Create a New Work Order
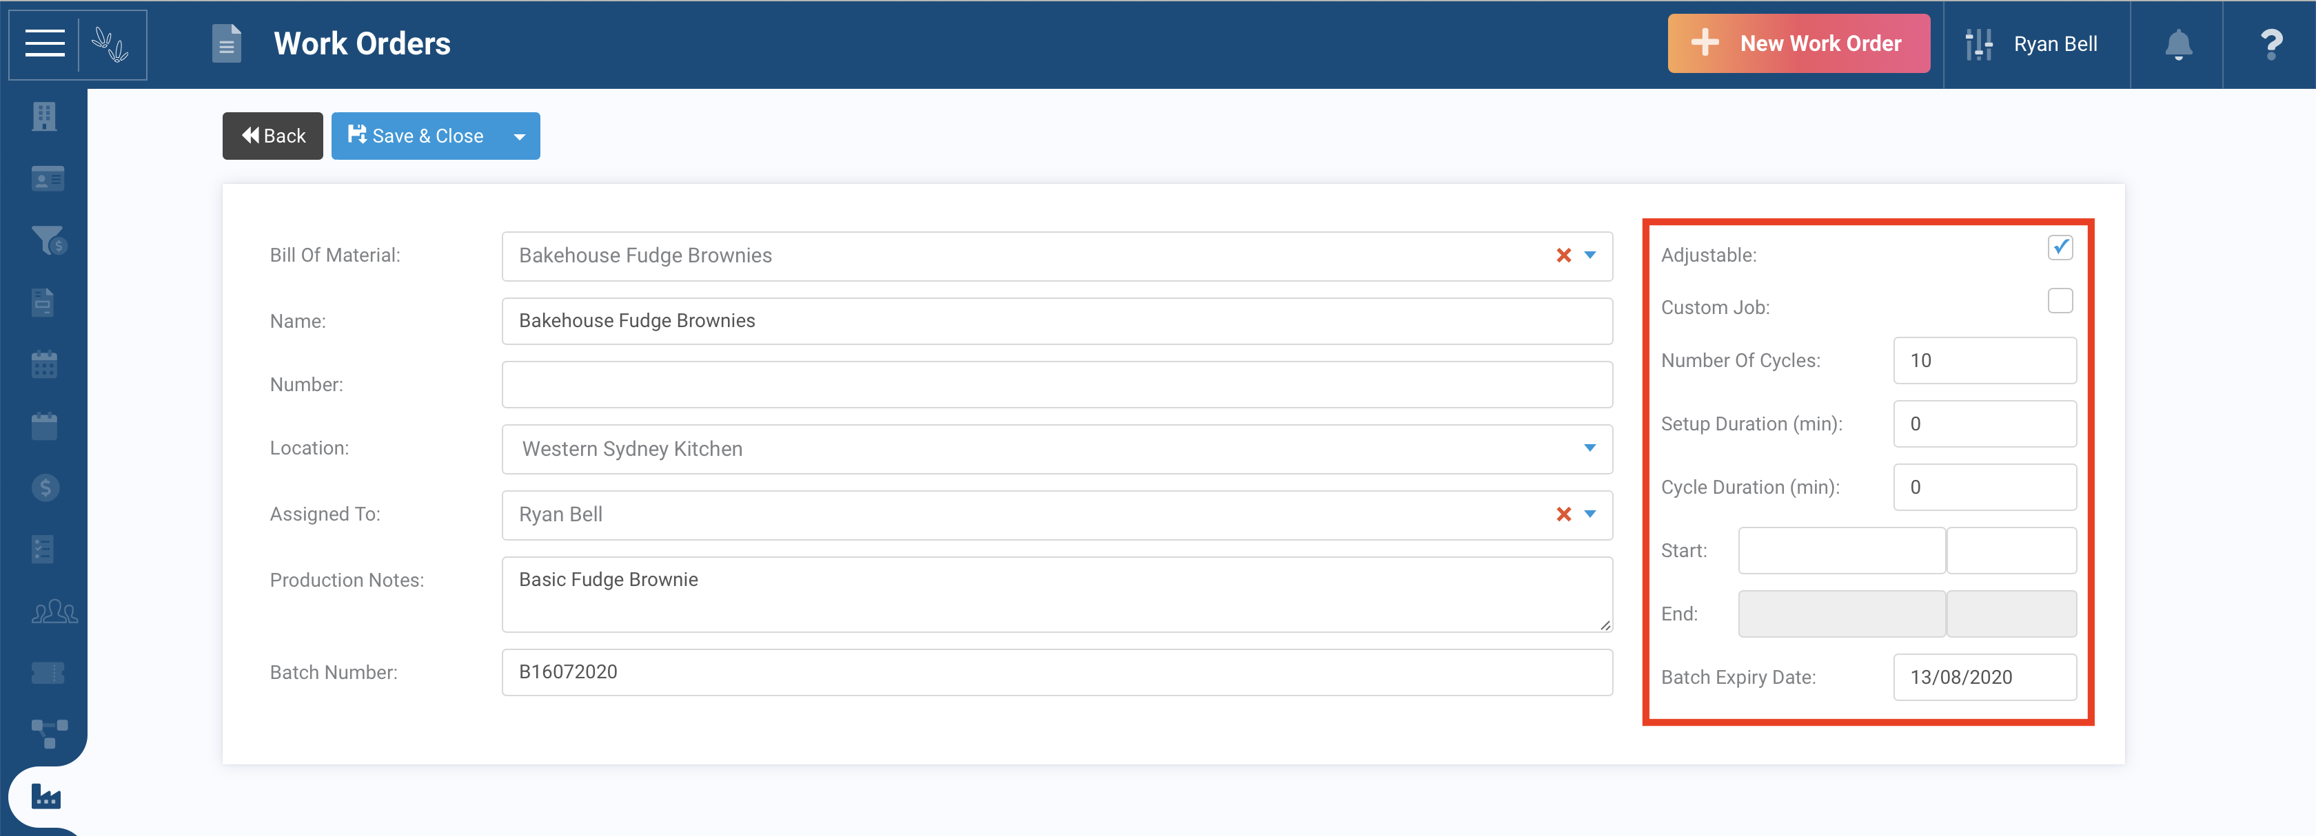The image size is (2316, 836). [x=1798, y=43]
